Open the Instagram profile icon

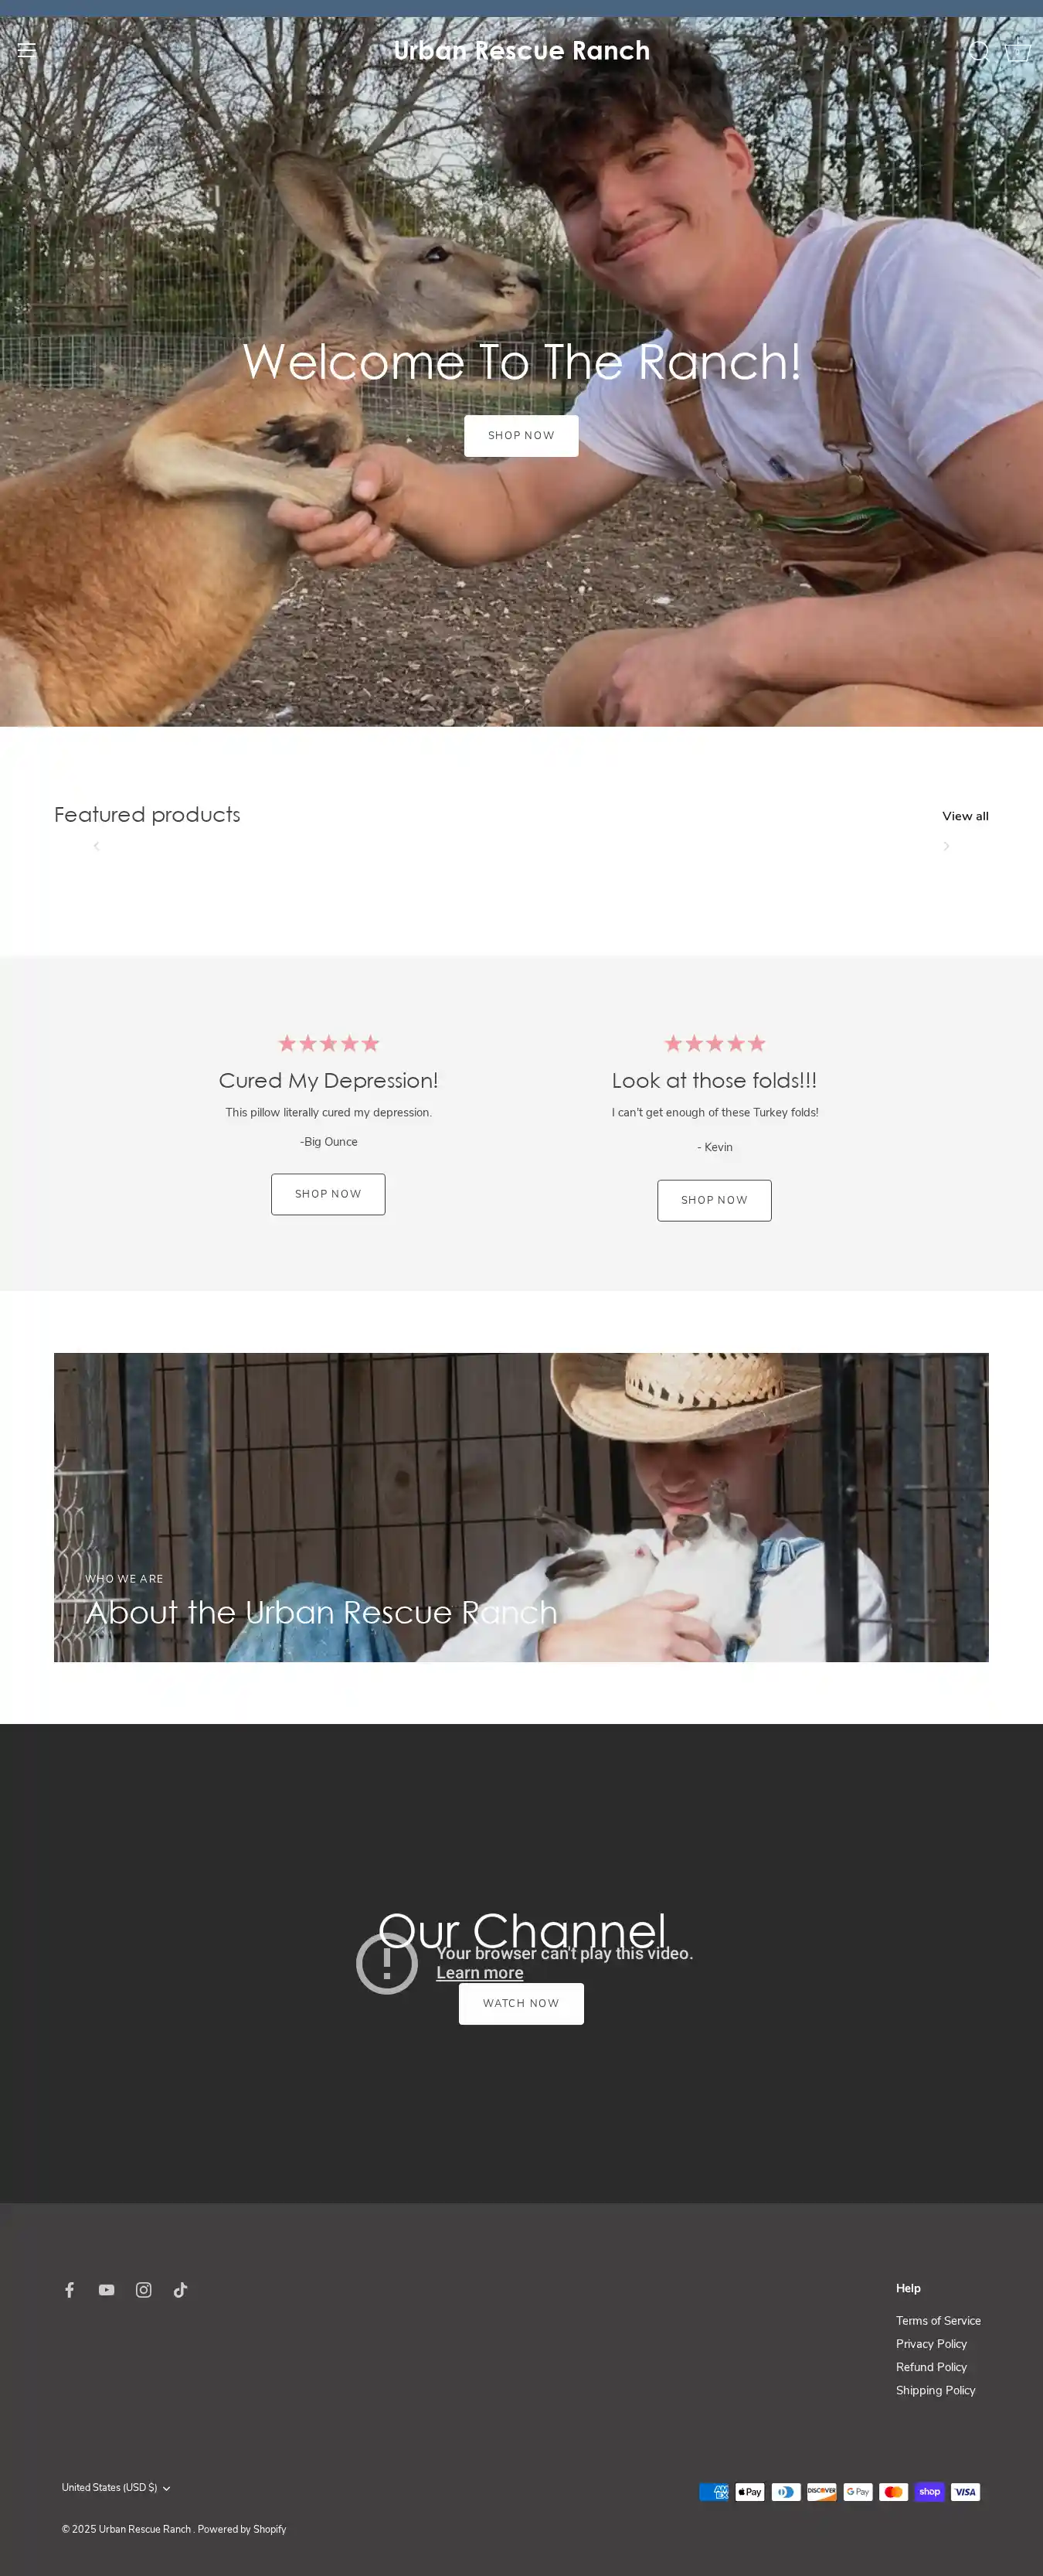tap(144, 2289)
